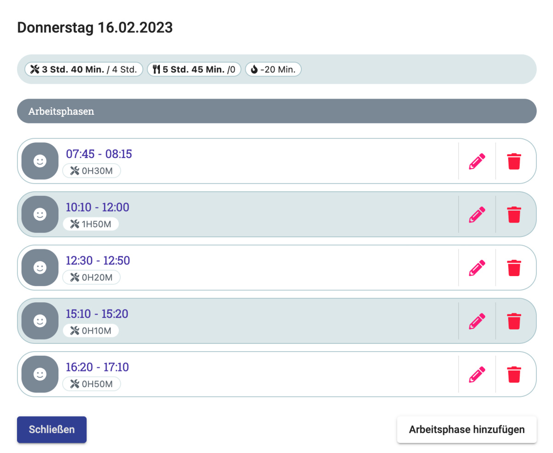Click the 16:20 - 17:10 time link
The image size is (553, 453).
click(x=97, y=367)
